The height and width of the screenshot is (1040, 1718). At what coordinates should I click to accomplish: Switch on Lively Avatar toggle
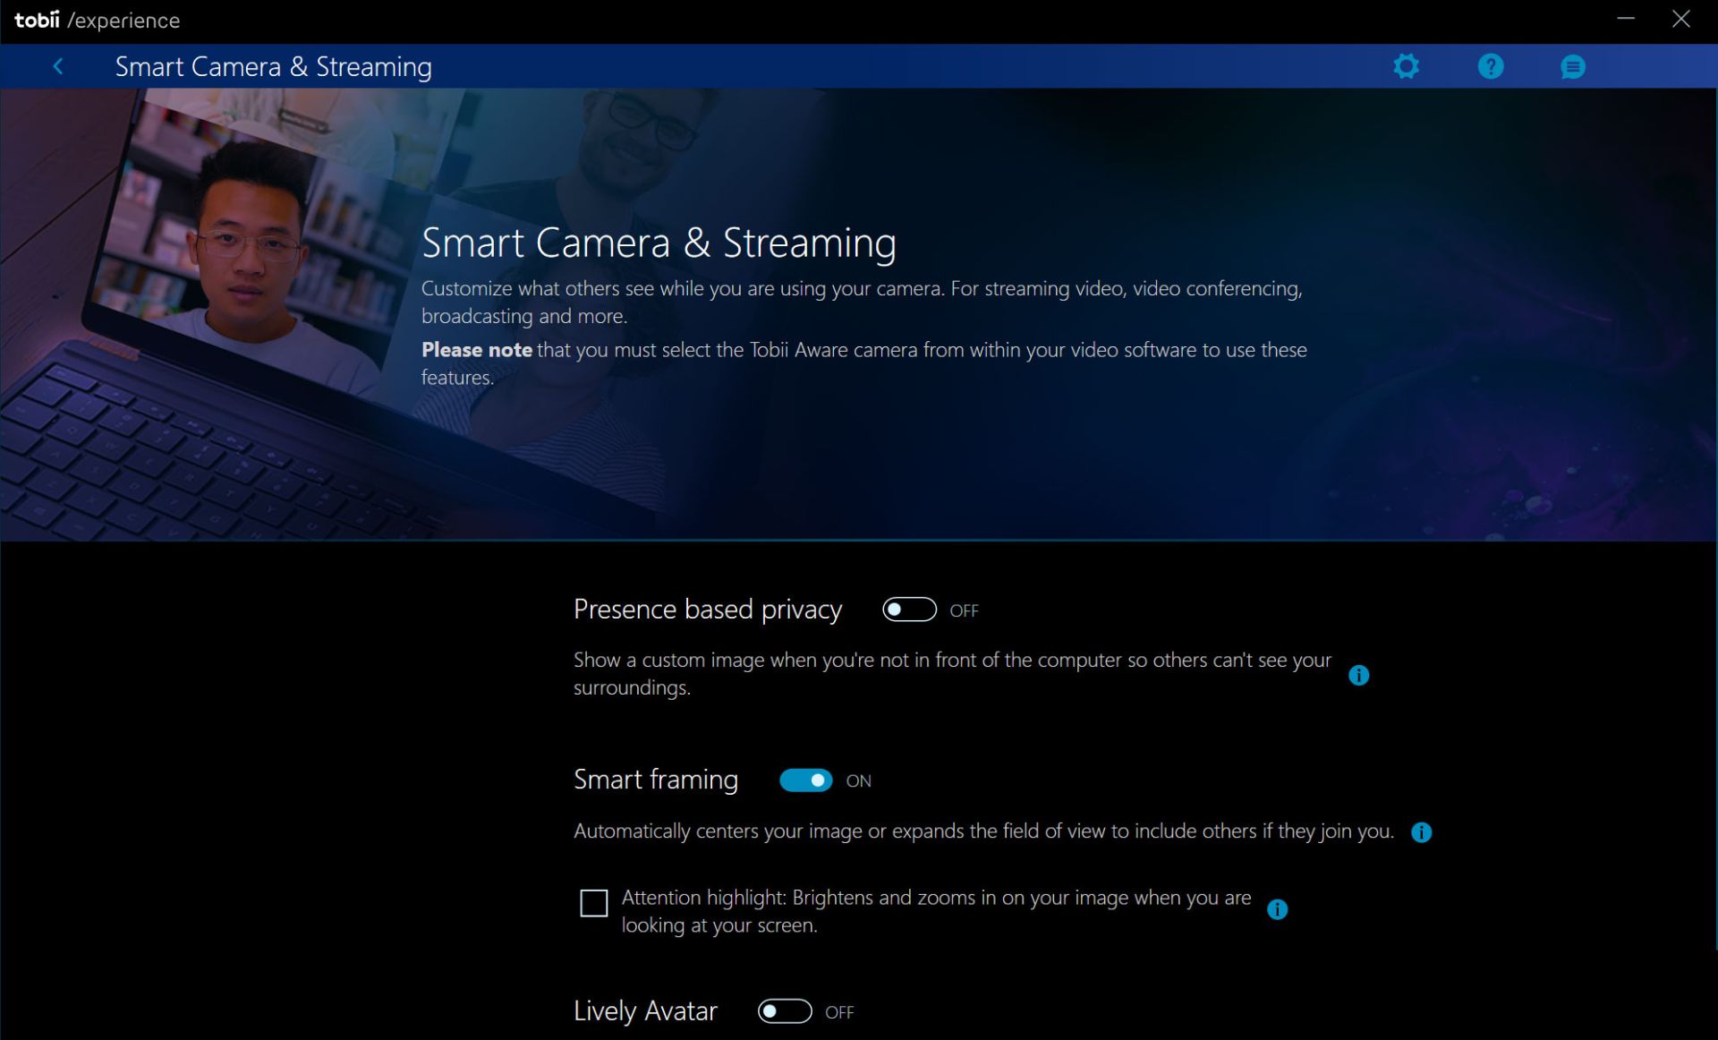coord(784,1011)
